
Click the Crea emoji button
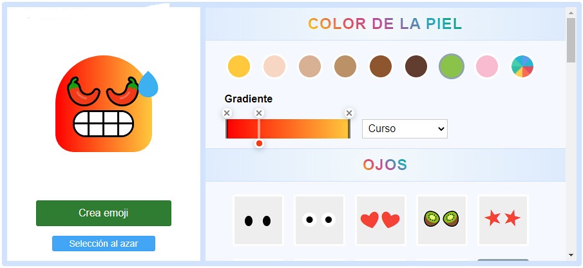[104, 213]
